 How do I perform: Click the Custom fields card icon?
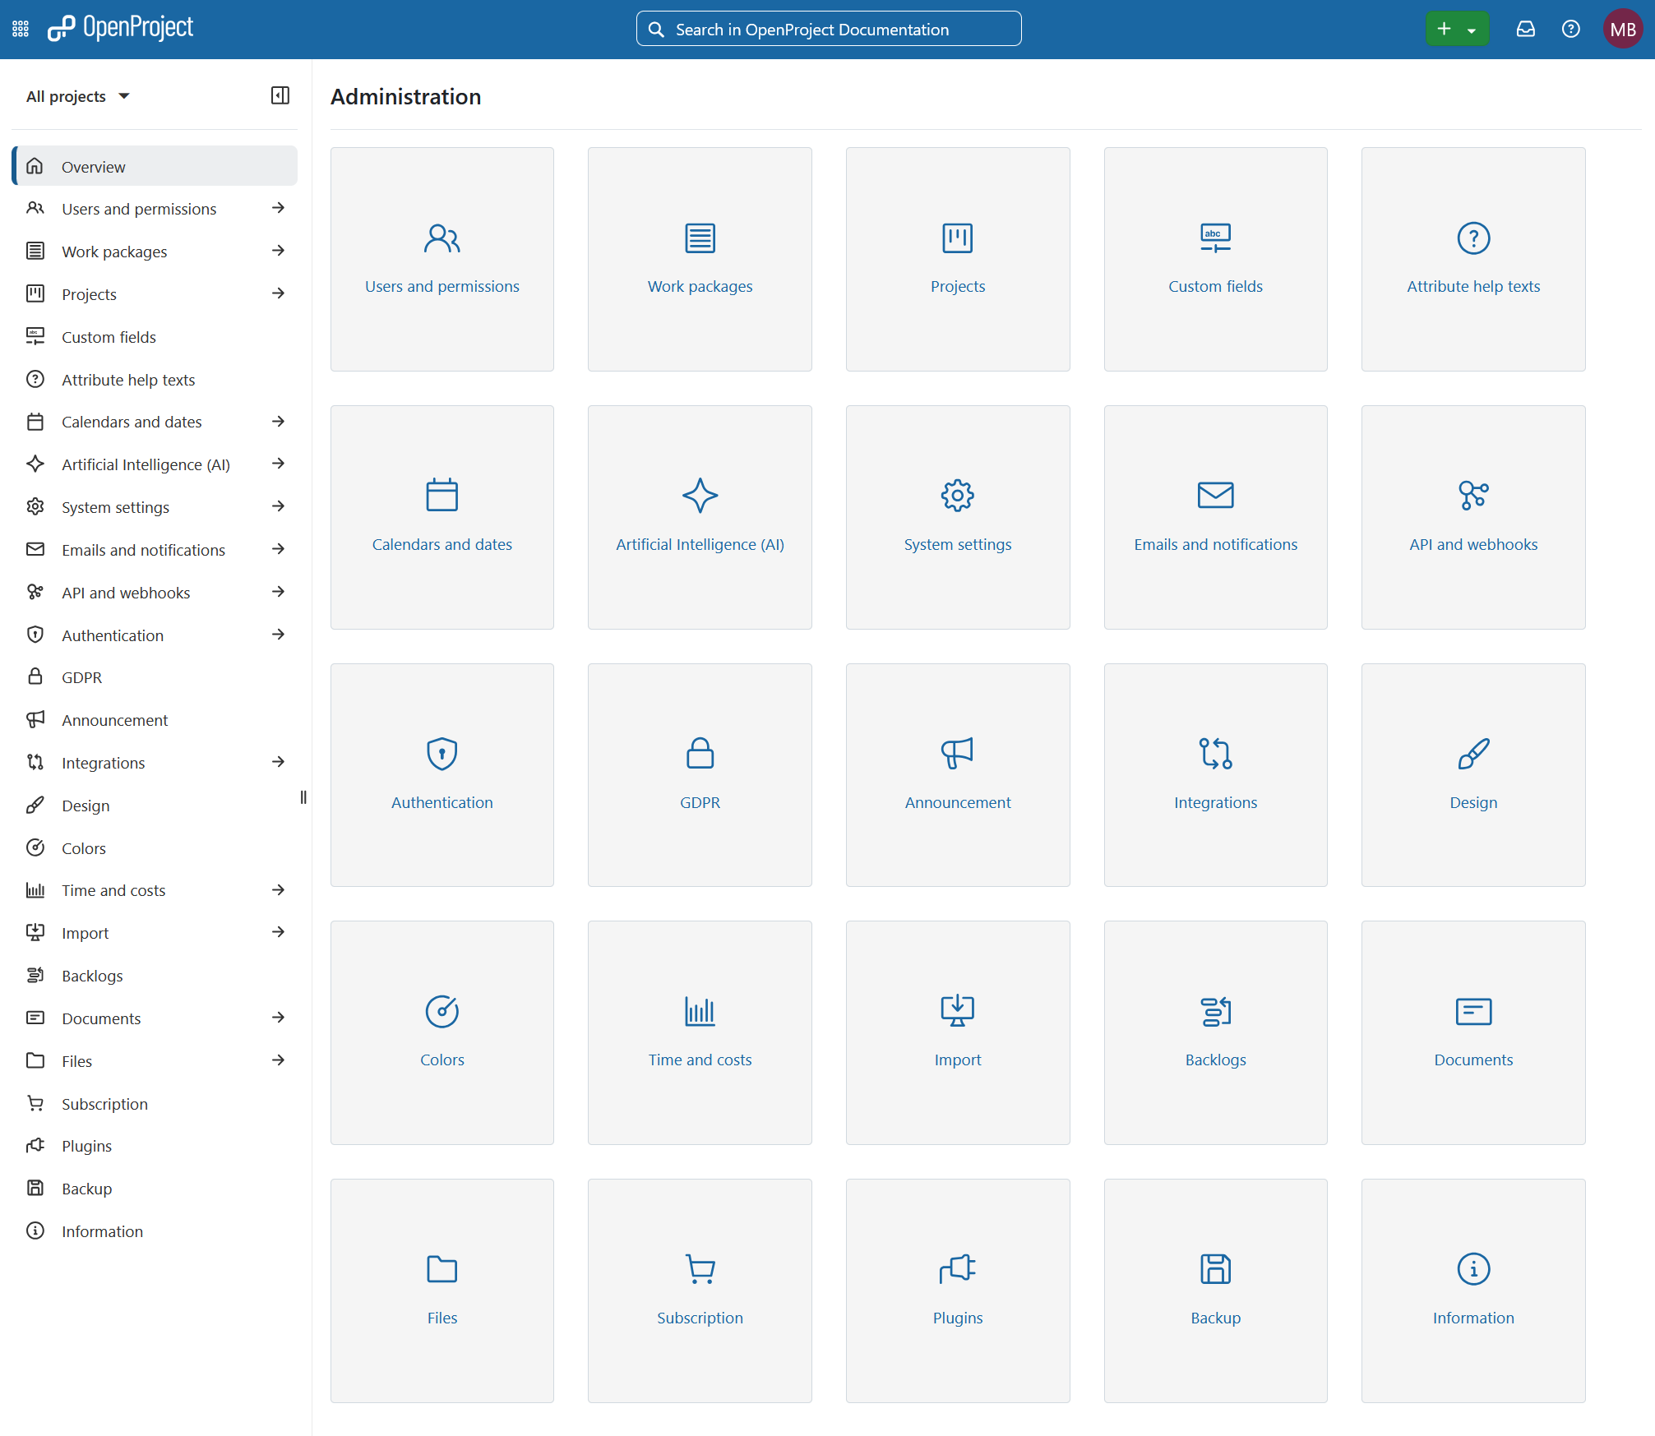pyautogui.click(x=1216, y=238)
